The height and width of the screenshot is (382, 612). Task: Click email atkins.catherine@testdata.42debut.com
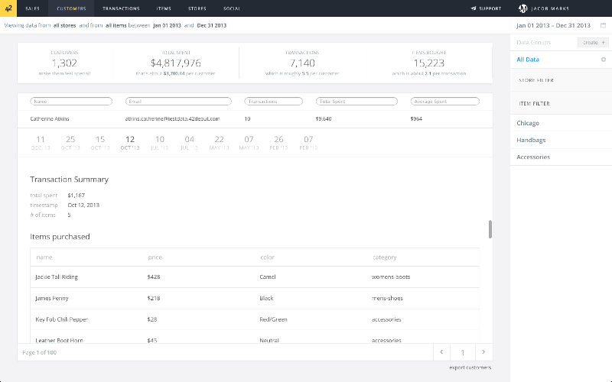[x=173, y=119]
